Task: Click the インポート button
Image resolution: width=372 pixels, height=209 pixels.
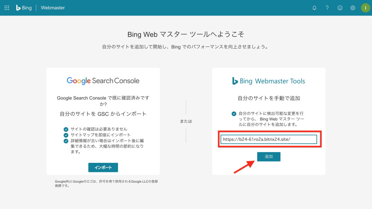Action: (103, 168)
